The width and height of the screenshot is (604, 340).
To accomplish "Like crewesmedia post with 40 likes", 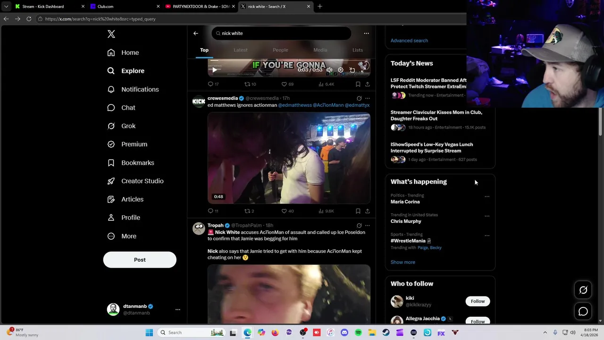I will click(x=287, y=211).
